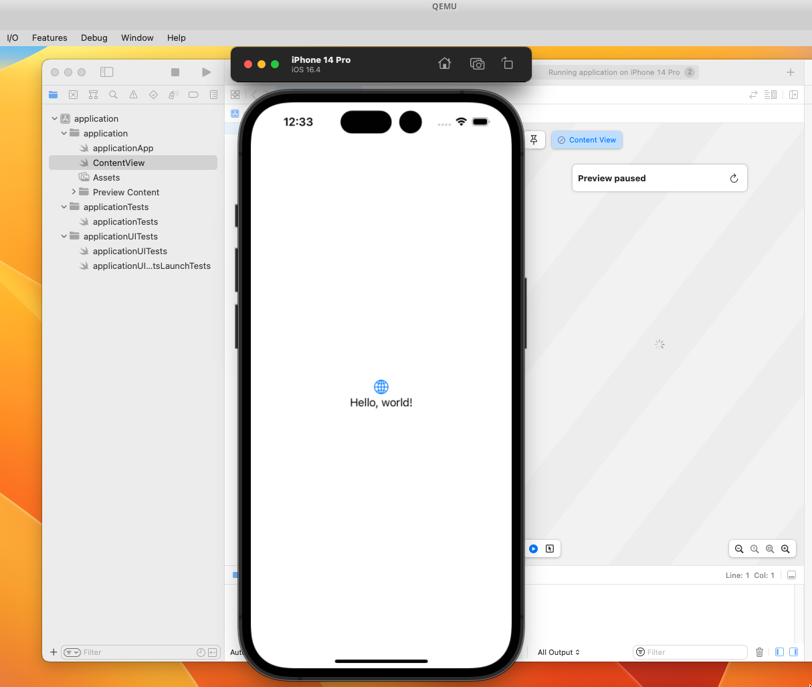Open the All Output dropdown
The image size is (812, 687).
coord(559,652)
